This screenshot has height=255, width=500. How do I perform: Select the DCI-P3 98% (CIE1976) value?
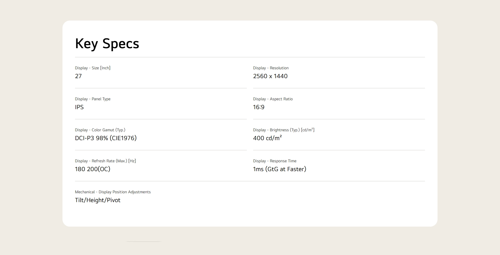(x=105, y=138)
